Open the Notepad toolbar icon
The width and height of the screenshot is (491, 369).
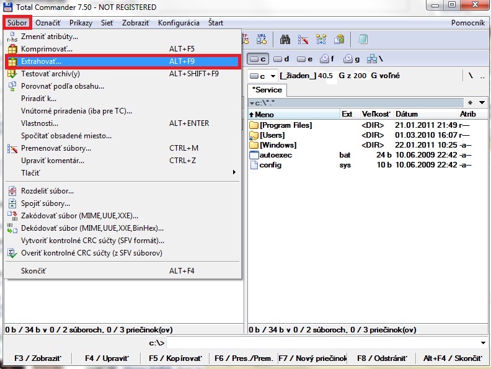pyautogui.click(x=363, y=40)
